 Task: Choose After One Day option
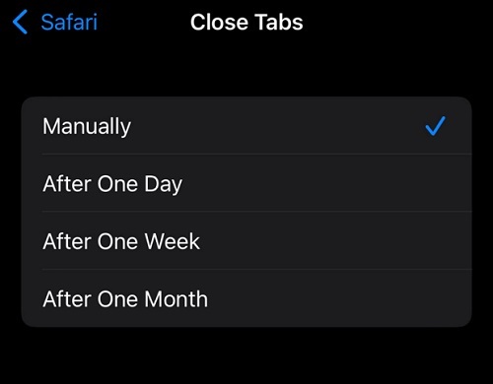tap(246, 183)
